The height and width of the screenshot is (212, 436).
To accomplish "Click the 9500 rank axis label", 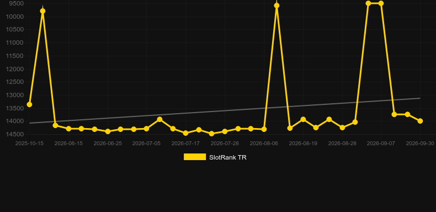I will (x=17, y=3).
